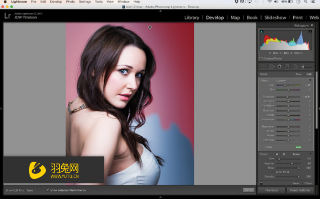
Task: Click the volume icon in menu bar
Action: pos(276,1)
